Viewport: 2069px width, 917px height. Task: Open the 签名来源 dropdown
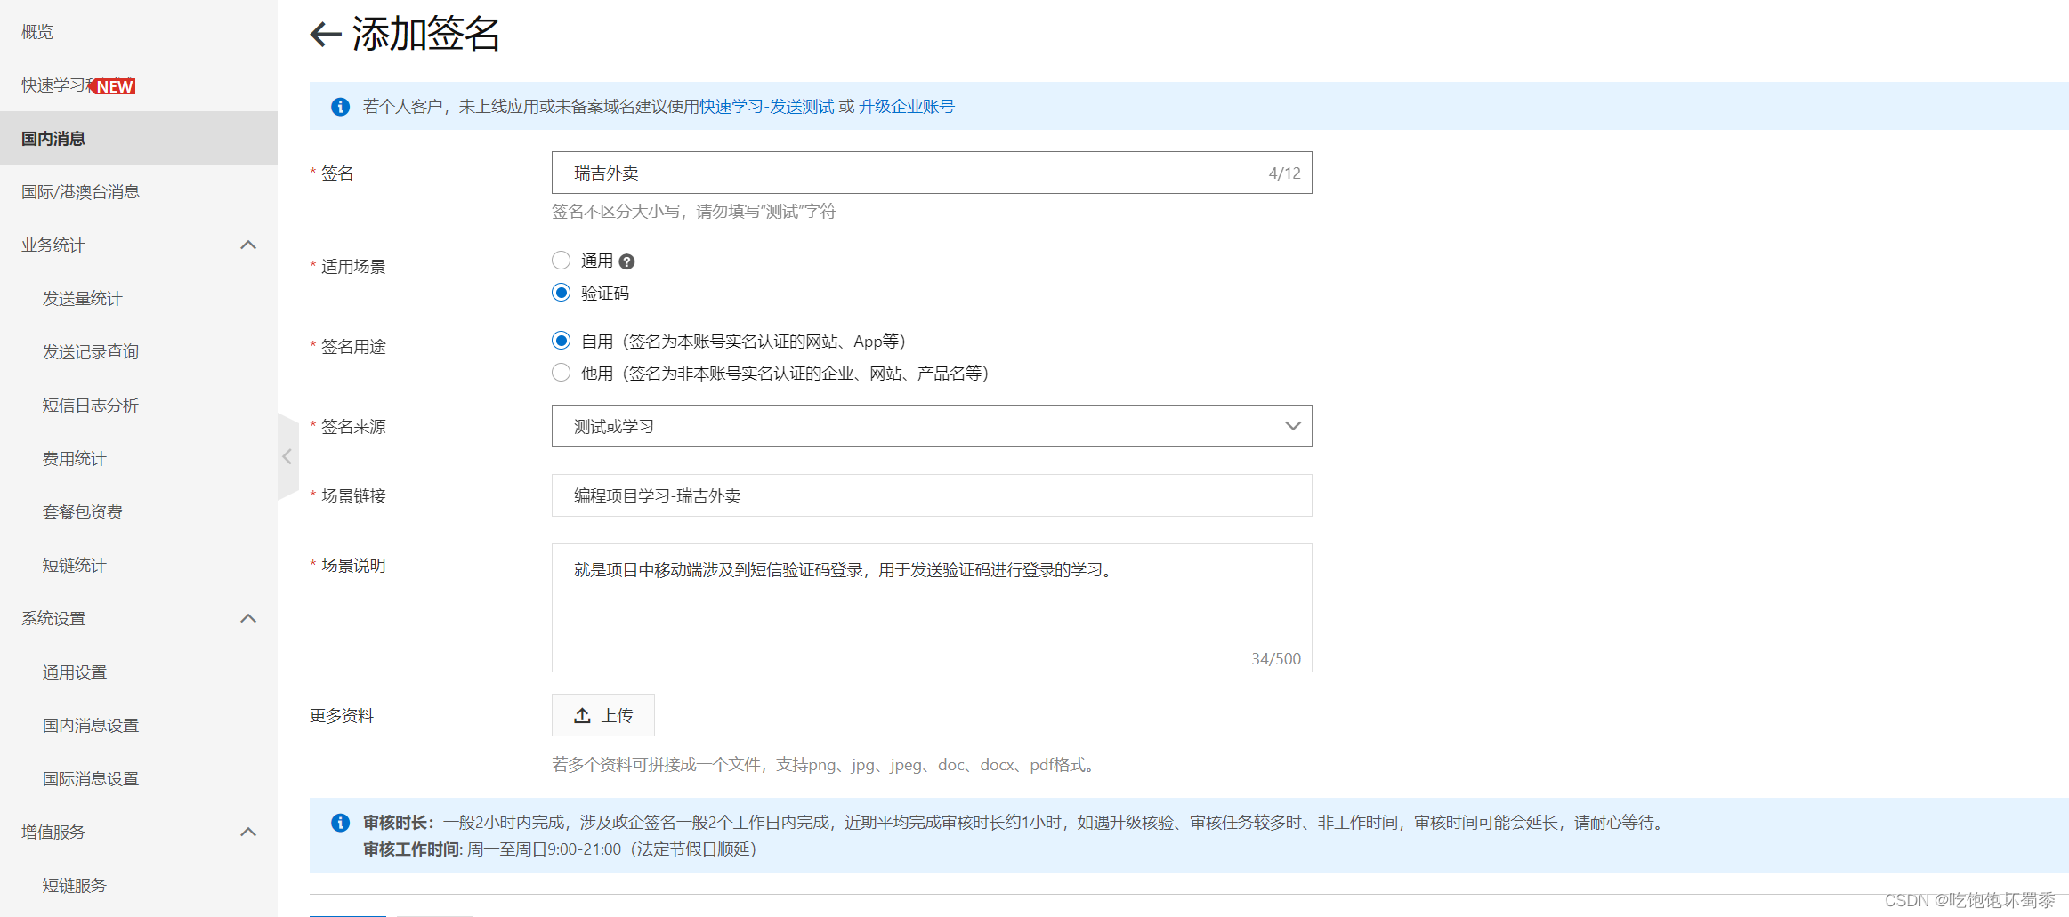pyautogui.click(x=932, y=426)
